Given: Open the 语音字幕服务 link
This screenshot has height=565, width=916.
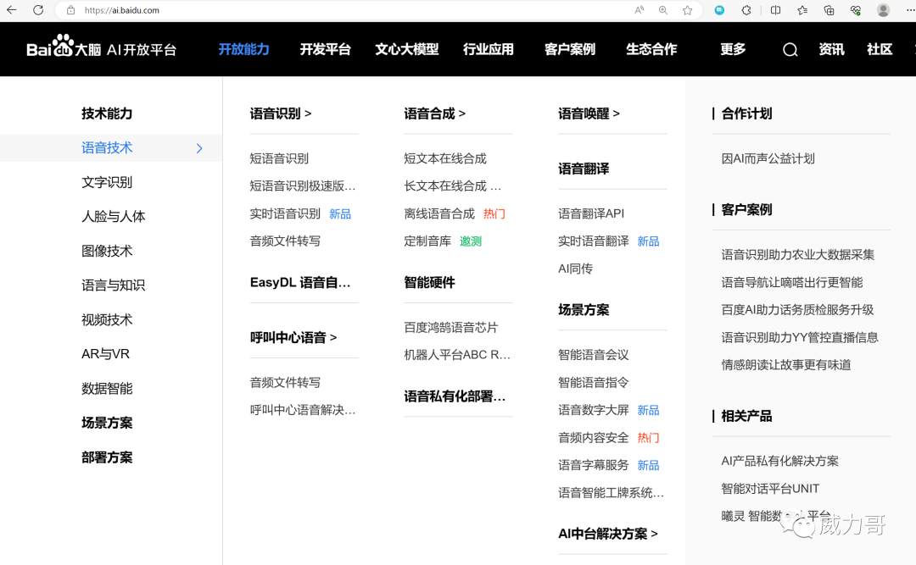Looking at the screenshot, I should point(594,464).
